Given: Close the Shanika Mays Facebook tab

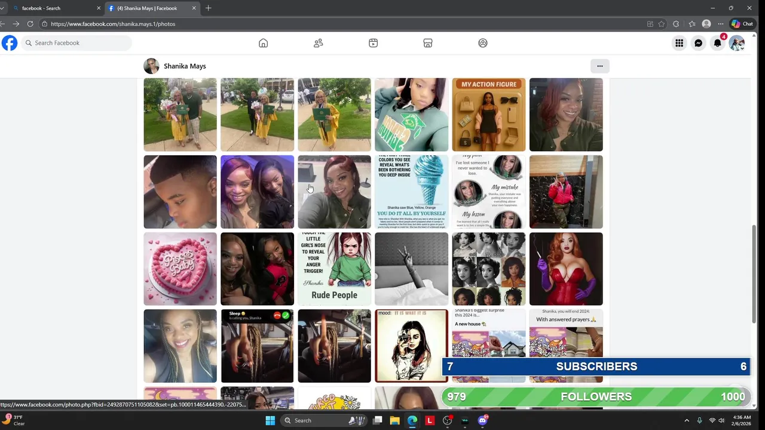Looking at the screenshot, I should pyautogui.click(x=194, y=8).
